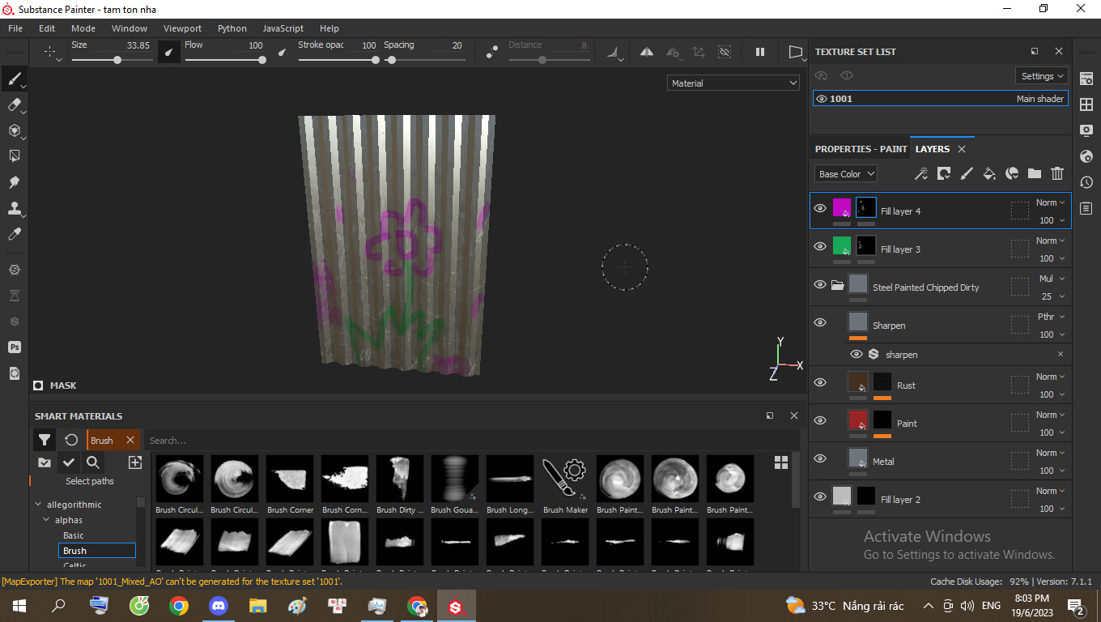Open the Photoshop export plugin icon
1101x622 pixels.
(15, 347)
